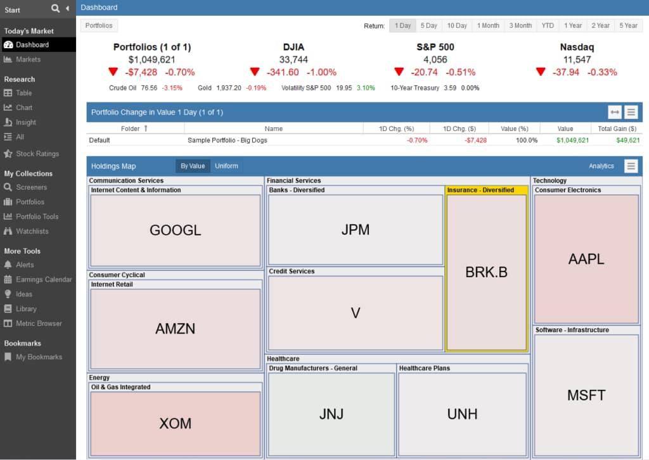Image resolution: width=649 pixels, height=460 pixels.
Task: Click the Metric Browser icon
Action: pos(8,323)
